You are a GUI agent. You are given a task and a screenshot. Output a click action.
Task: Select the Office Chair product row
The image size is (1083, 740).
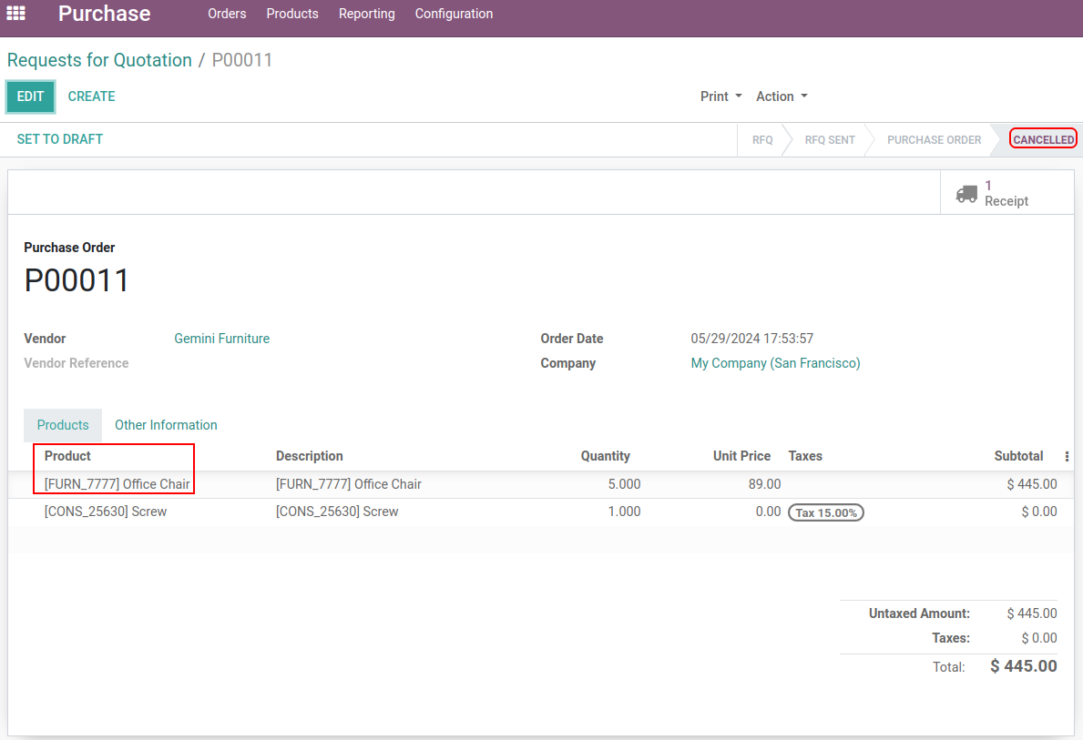[117, 484]
